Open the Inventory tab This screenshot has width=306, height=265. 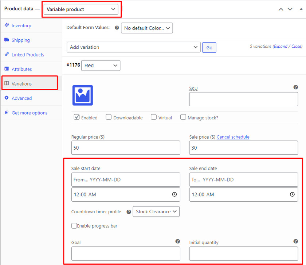click(x=31, y=25)
